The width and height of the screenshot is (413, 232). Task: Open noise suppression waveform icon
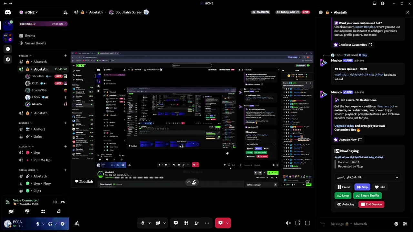point(55,202)
